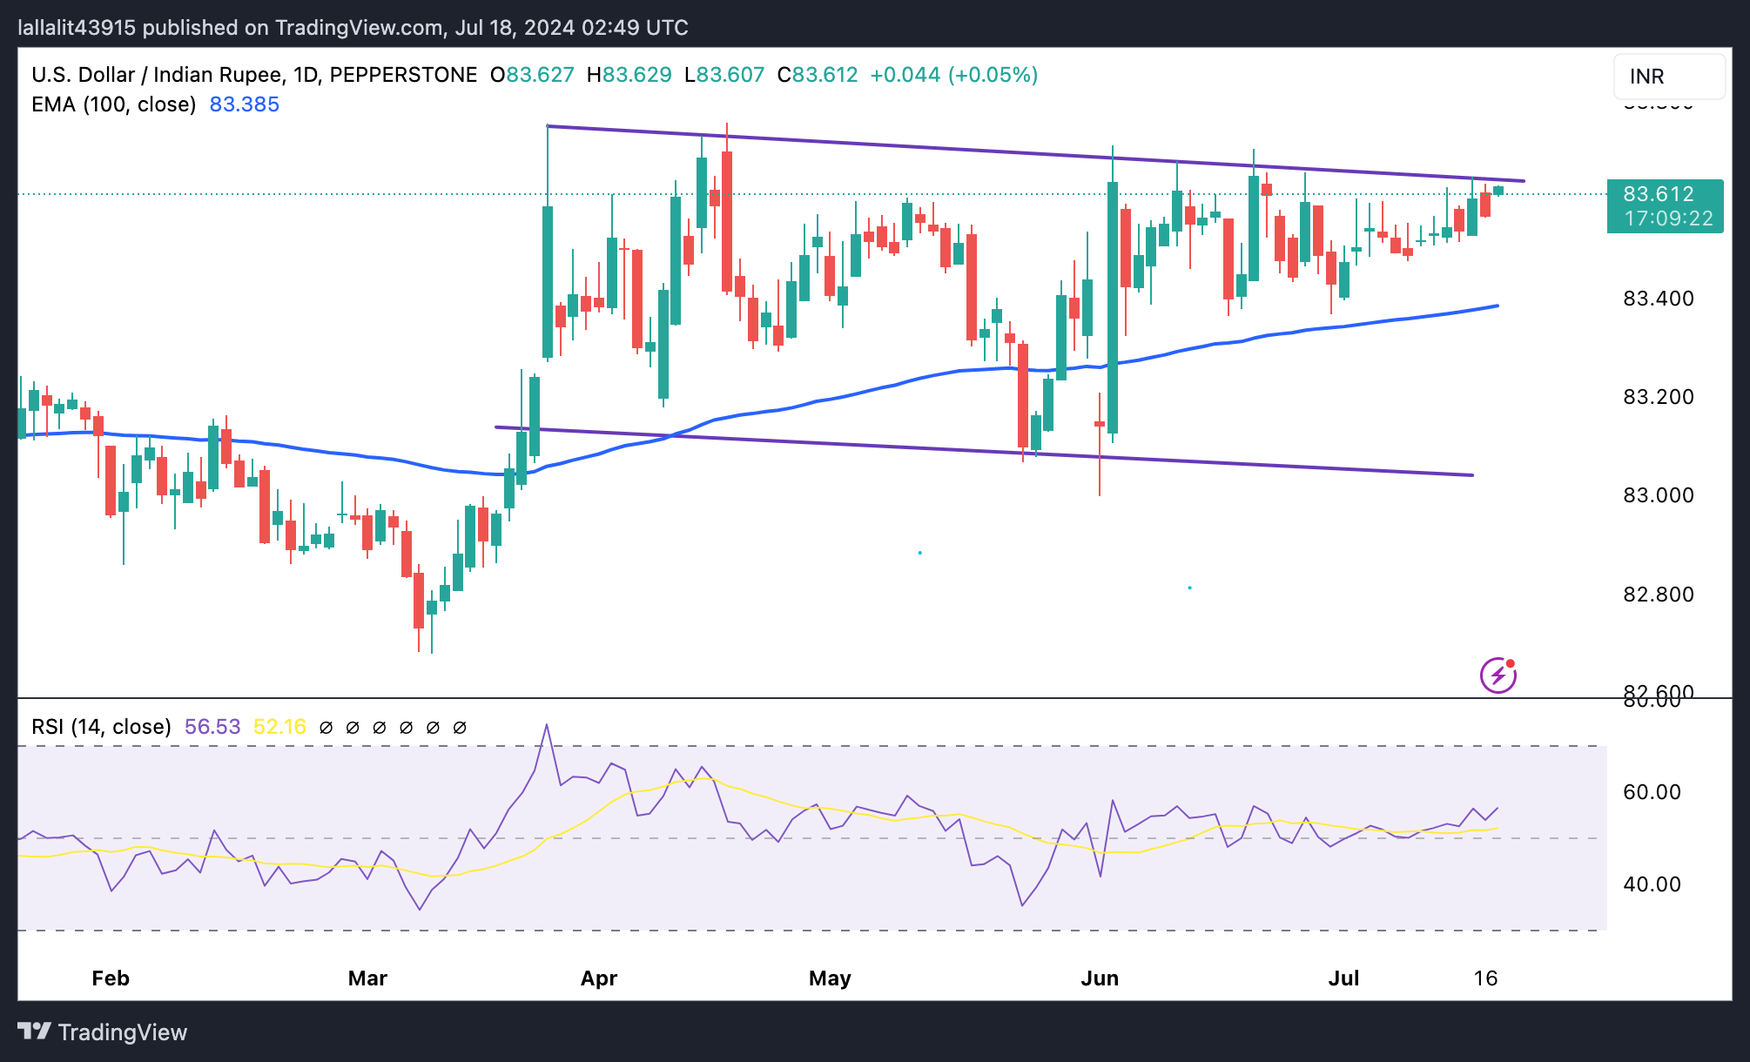Click the first ∅ symbol in RSI legend
The height and width of the screenshot is (1062, 1750).
[x=326, y=727]
